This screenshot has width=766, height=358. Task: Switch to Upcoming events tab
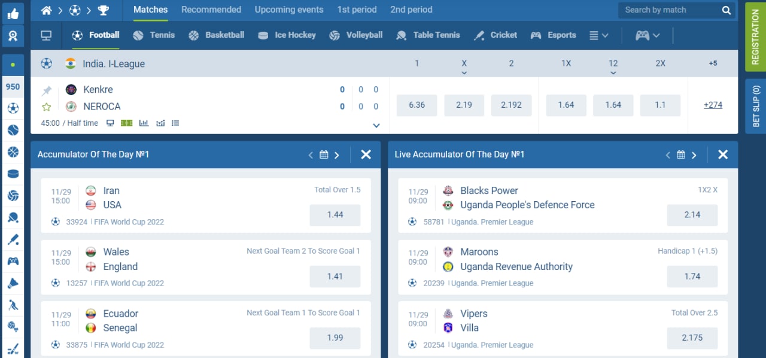[289, 10]
